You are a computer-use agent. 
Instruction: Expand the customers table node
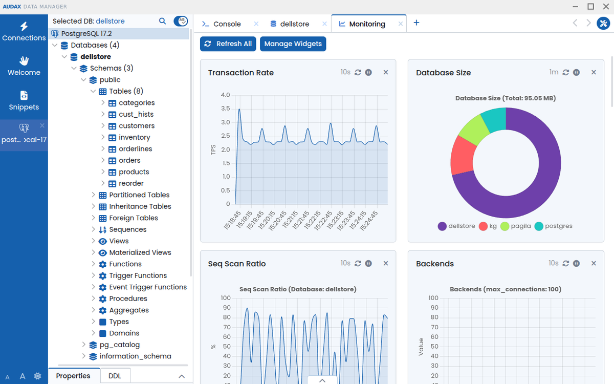tap(103, 126)
